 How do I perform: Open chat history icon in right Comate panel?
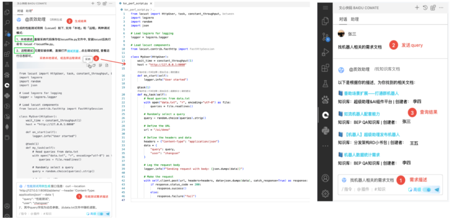(425, 8)
